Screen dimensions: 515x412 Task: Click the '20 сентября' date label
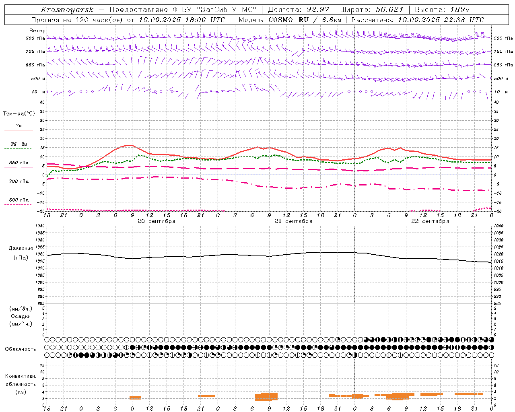157,221
